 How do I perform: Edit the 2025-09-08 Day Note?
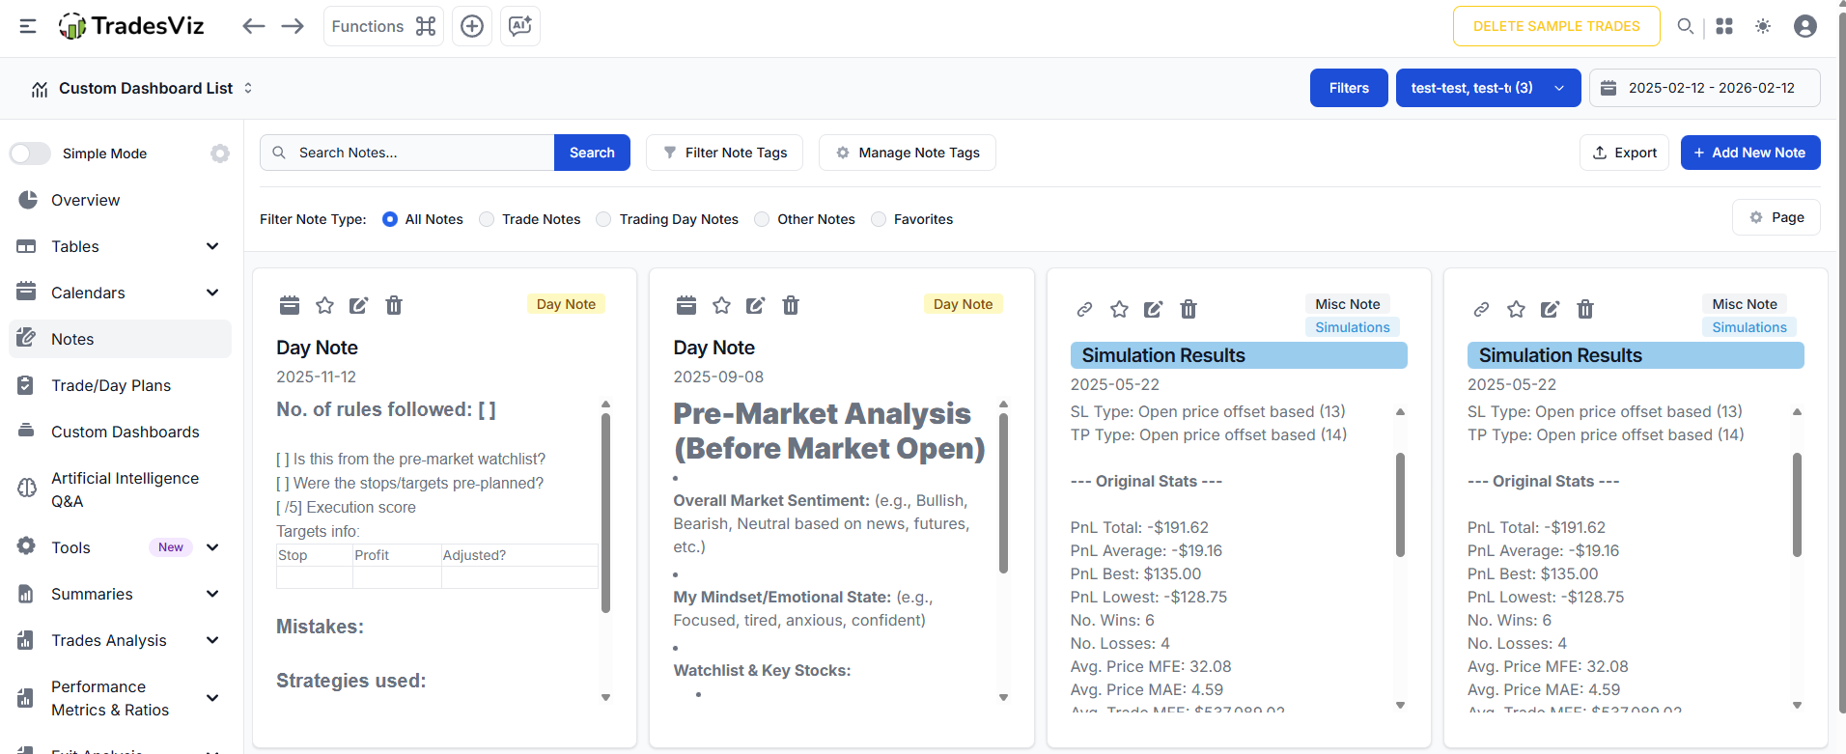tap(756, 305)
